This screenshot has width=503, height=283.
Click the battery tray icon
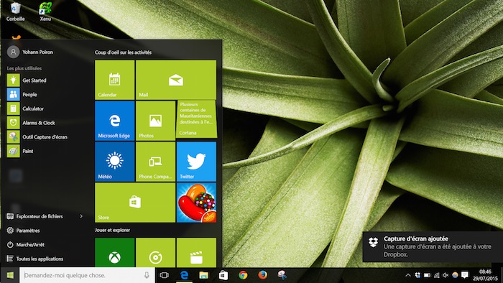click(427, 275)
